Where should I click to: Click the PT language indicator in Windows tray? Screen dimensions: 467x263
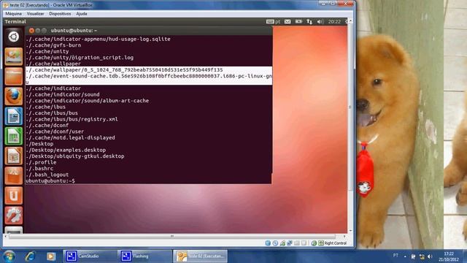(x=395, y=256)
